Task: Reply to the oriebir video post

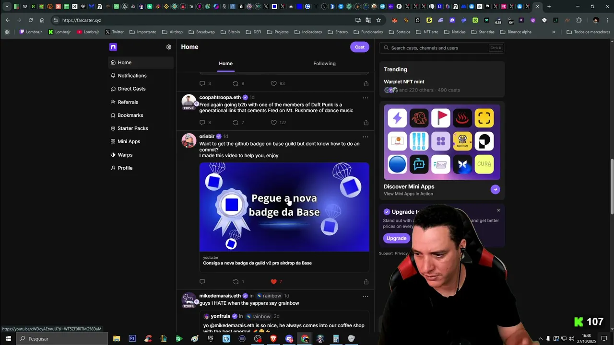Action: coord(202,282)
